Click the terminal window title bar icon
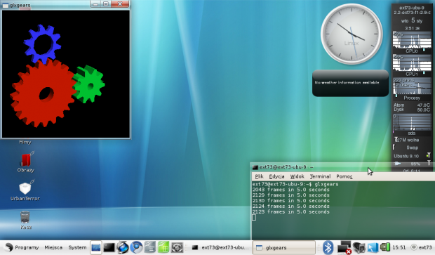The height and width of the screenshot is (255, 435). pos(255,167)
